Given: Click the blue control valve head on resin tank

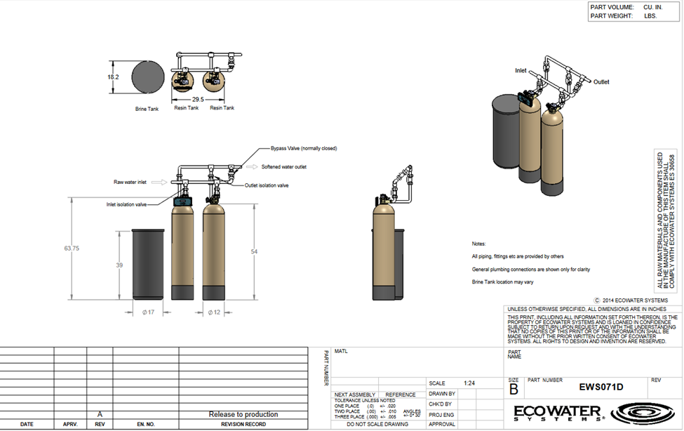Looking at the screenshot, I should pyautogui.click(x=182, y=201).
